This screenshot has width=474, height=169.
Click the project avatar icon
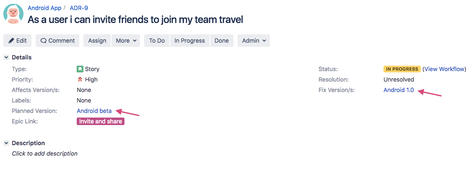[x=13, y=14]
